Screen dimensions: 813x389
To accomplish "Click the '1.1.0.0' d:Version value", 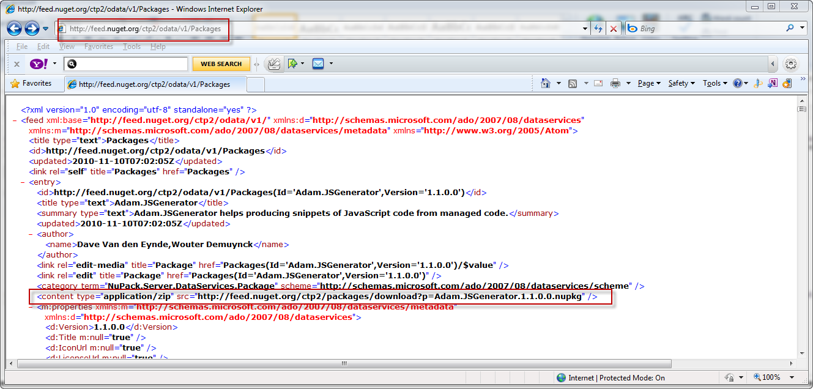I will point(109,327).
